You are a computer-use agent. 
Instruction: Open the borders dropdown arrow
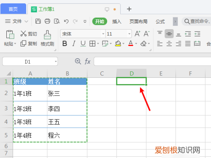(x=98, y=44)
